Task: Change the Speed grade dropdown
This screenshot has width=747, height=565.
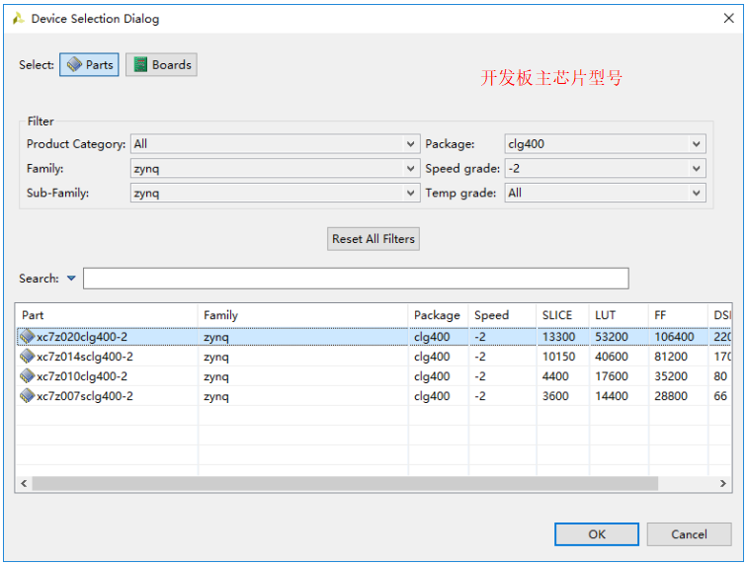Action: point(605,169)
